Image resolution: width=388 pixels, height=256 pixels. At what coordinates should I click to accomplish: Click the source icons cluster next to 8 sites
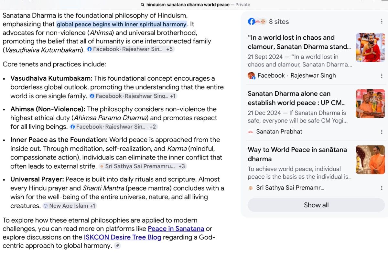tap(257, 22)
